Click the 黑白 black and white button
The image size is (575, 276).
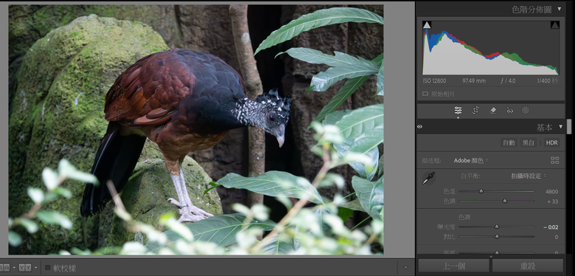tap(529, 142)
